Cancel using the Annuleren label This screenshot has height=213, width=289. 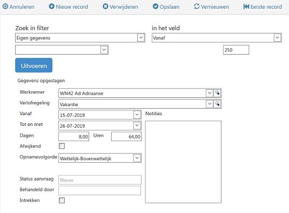tap(22, 7)
